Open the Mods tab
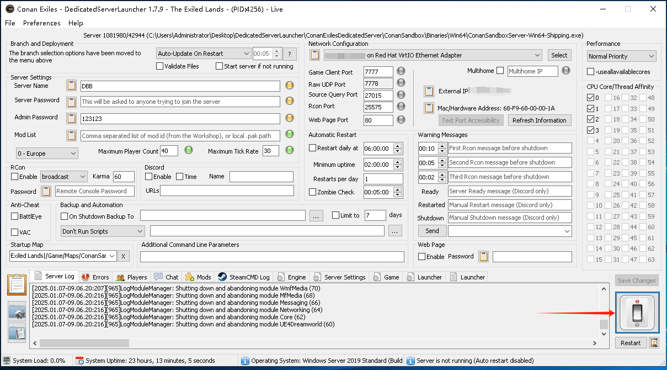Screen dimensions: 667x370 [x=199, y=277]
